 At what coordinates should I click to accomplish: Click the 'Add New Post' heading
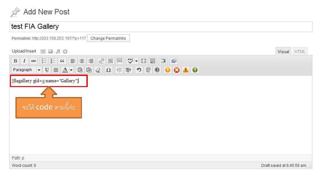click(46, 12)
